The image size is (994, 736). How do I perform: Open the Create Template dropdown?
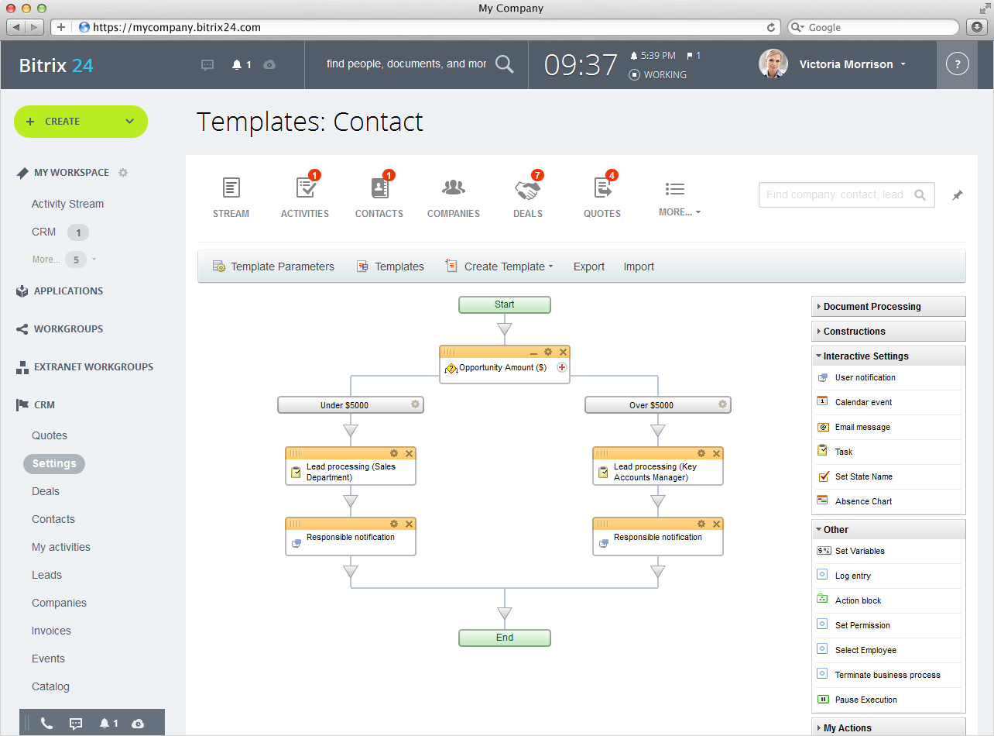(x=499, y=266)
